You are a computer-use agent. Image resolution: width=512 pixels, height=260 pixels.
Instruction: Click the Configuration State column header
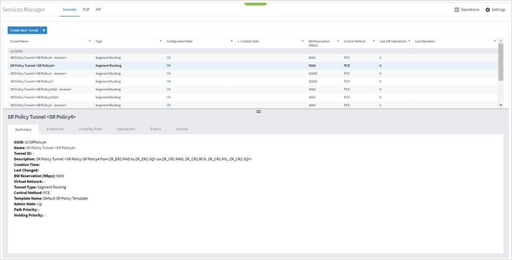click(180, 41)
